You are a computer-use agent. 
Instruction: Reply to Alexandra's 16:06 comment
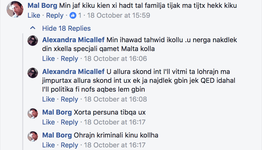coord(70,59)
